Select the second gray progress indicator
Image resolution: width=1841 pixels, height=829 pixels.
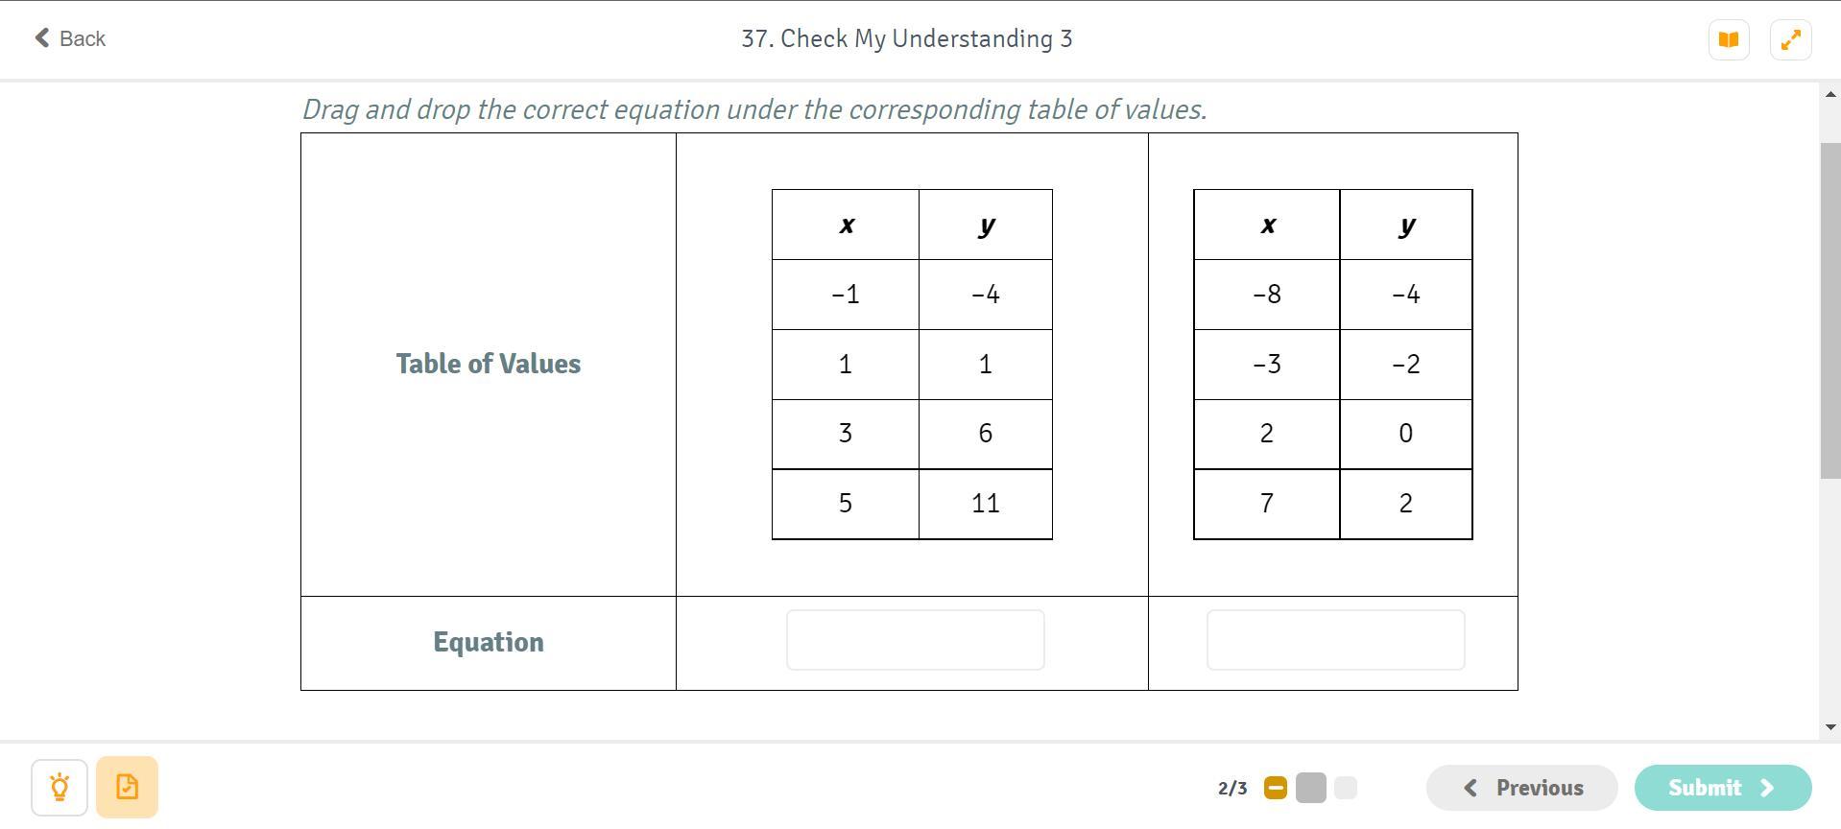pos(1311,788)
